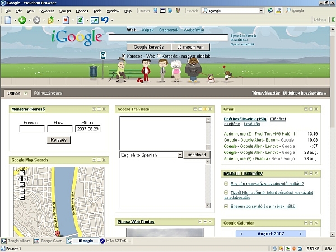The height and width of the screenshot is (252, 336).
Task: Click the Hova input field
Action: (x=60, y=129)
